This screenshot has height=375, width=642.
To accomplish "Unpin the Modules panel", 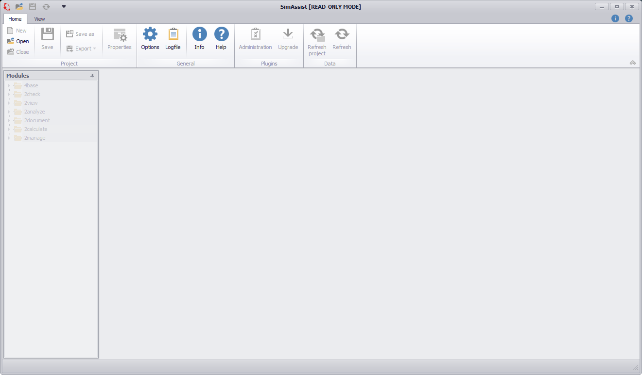I will pyautogui.click(x=92, y=75).
